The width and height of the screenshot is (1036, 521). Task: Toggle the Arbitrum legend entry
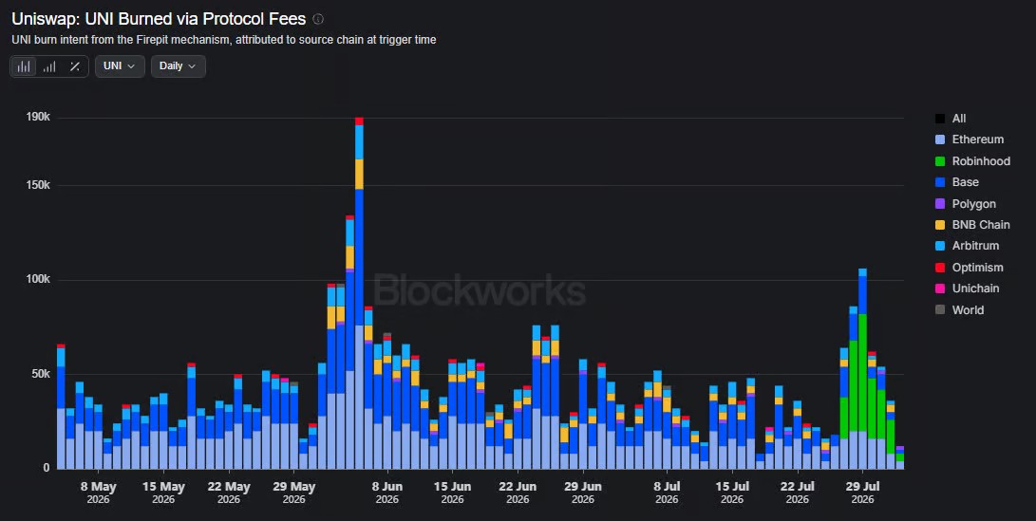968,246
